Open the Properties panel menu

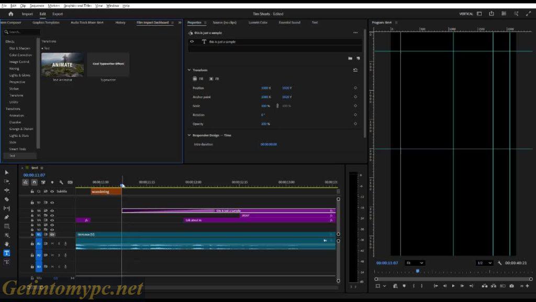[205, 23]
